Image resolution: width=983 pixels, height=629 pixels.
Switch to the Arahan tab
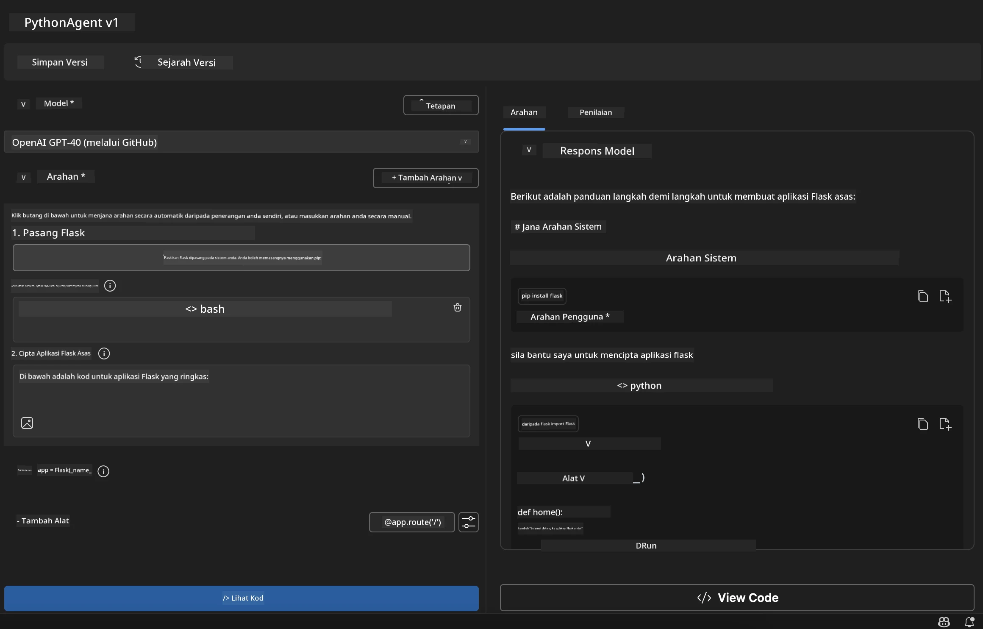click(x=524, y=112)
